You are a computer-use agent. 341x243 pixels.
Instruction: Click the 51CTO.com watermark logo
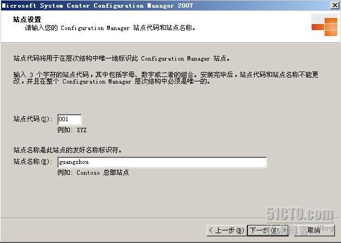[299, 214]
